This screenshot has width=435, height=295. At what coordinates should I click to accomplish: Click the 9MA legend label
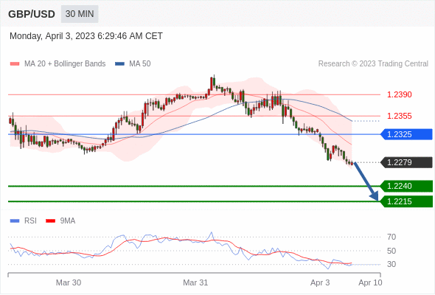click(x=68, y=221)
